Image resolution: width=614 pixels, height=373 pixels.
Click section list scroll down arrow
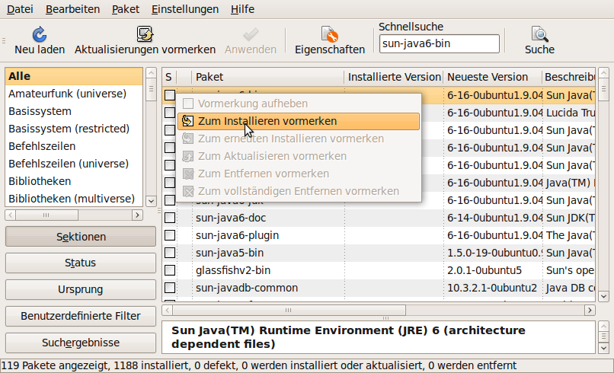pos(151,201)
